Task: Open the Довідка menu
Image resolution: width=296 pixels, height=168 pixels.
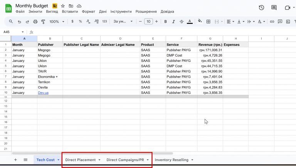Action: tap(167, 12)
